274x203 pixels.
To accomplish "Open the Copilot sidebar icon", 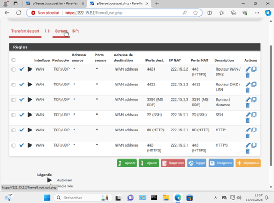I will point(268,13).
